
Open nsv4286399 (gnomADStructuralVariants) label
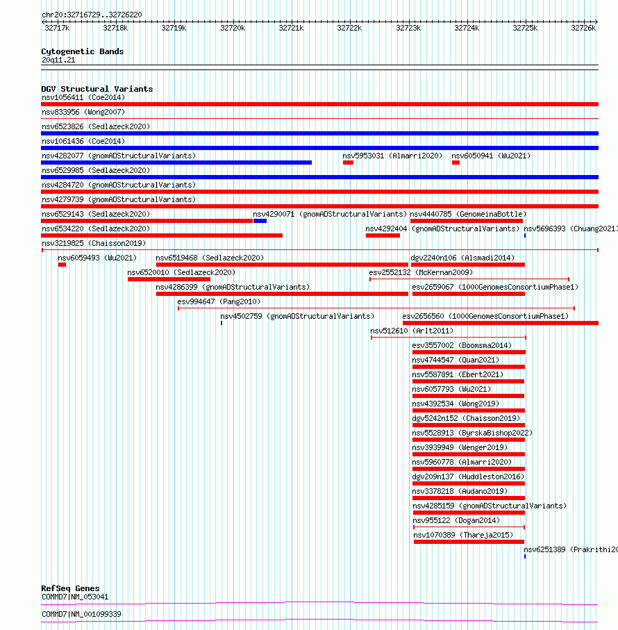(233, 288)
